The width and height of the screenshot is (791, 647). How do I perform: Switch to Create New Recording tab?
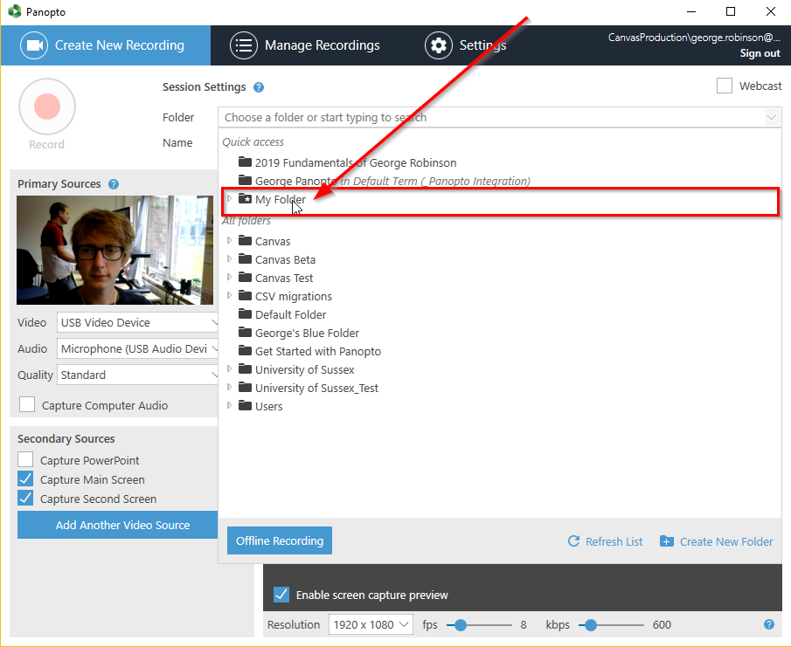[106, 45]
